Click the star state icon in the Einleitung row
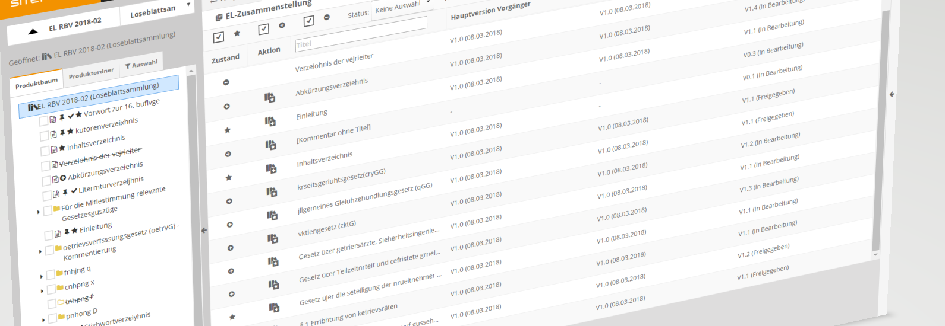945x326 pixels. [x=228, y=130]
